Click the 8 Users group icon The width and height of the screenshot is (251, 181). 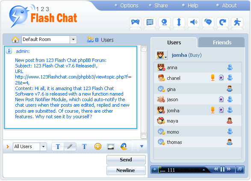90,39
